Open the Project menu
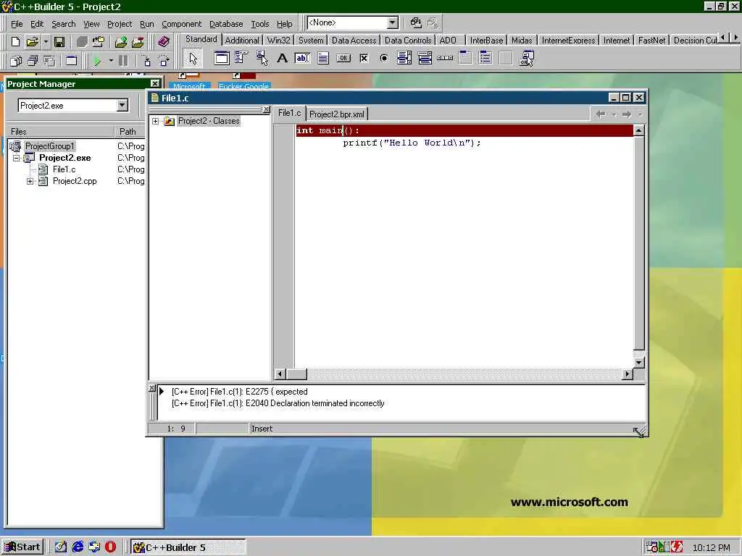The image size is (742, 556). point(120,24)
